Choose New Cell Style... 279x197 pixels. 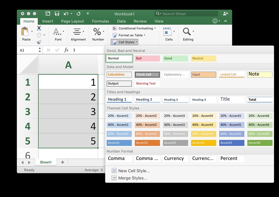134,171
